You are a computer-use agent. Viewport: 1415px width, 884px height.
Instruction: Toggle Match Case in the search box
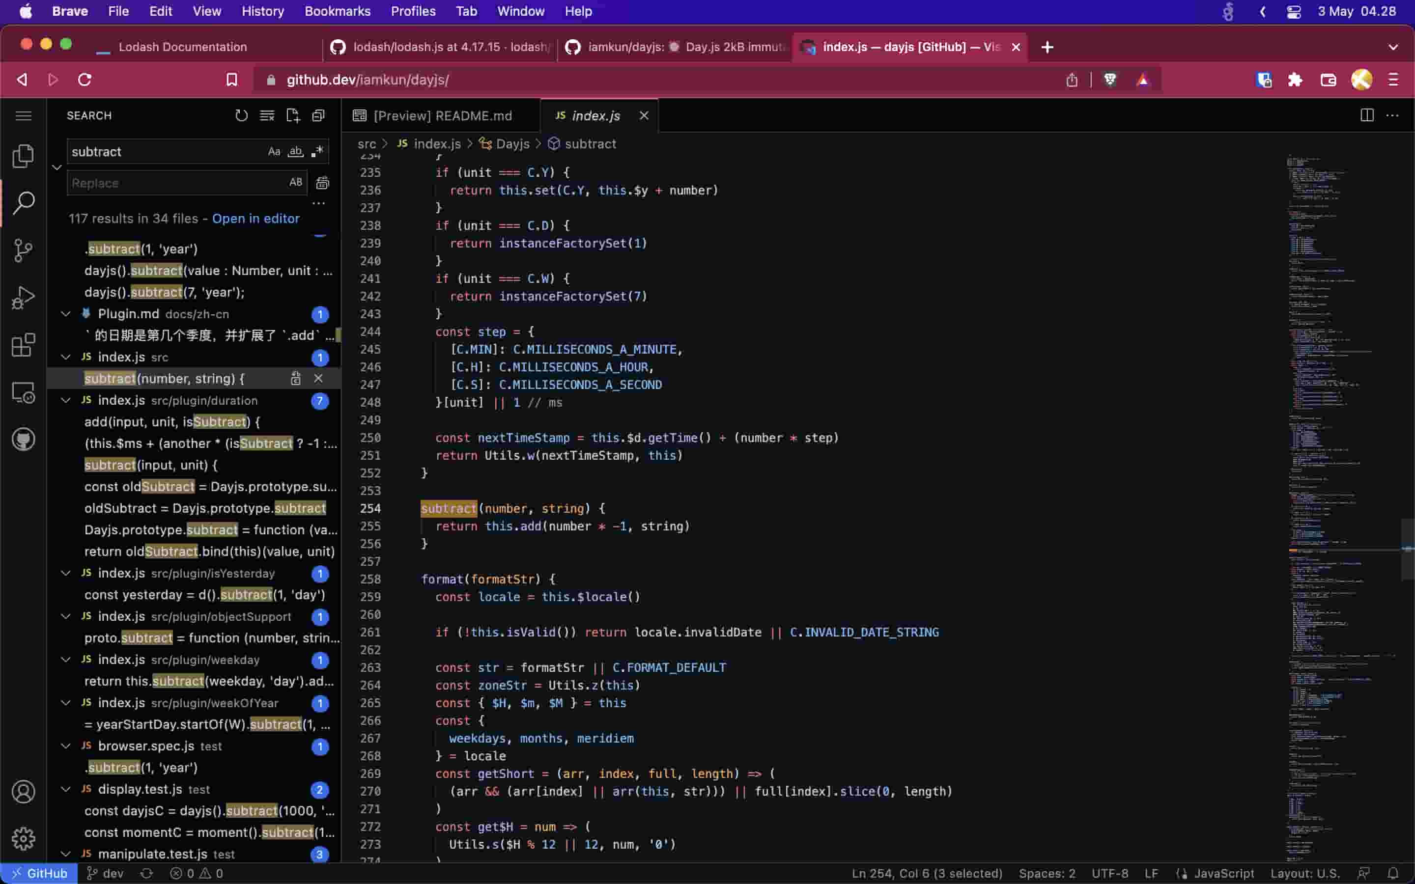pos(274,151)
